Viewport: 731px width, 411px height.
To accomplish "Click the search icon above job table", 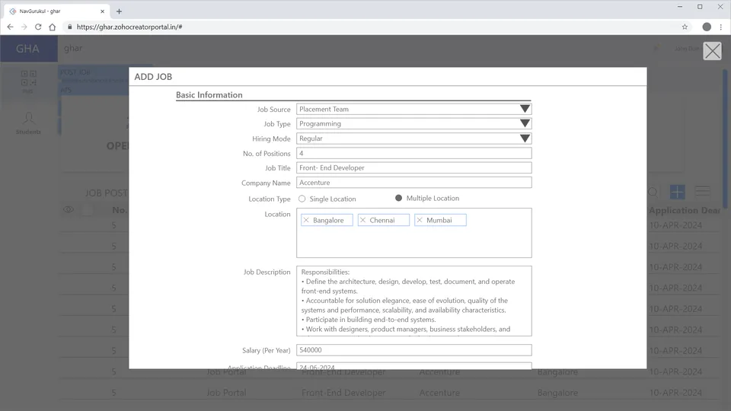I will 653,192.
